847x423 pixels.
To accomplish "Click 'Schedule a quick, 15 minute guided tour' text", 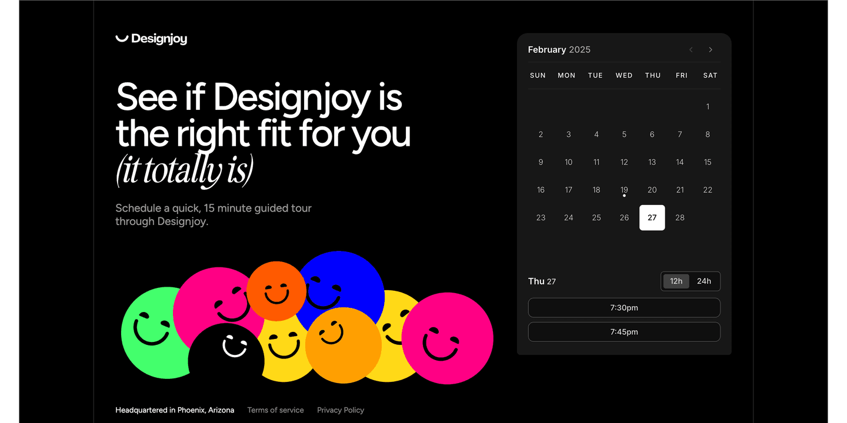I will (214, 208).
